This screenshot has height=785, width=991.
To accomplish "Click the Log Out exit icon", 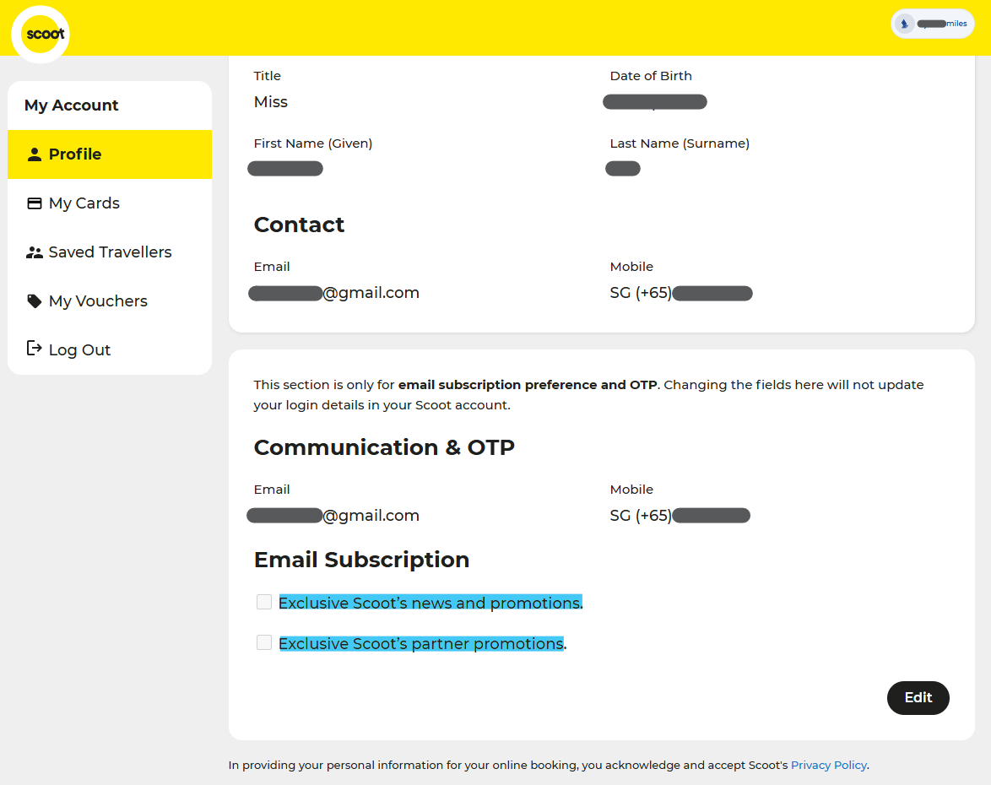I will (x=34, y=349).
